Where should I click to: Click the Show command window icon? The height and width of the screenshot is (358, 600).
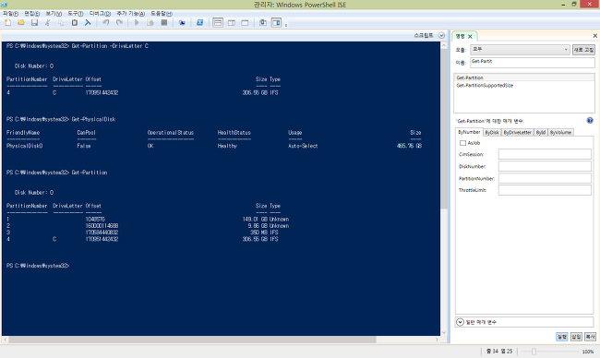point(263,22)
